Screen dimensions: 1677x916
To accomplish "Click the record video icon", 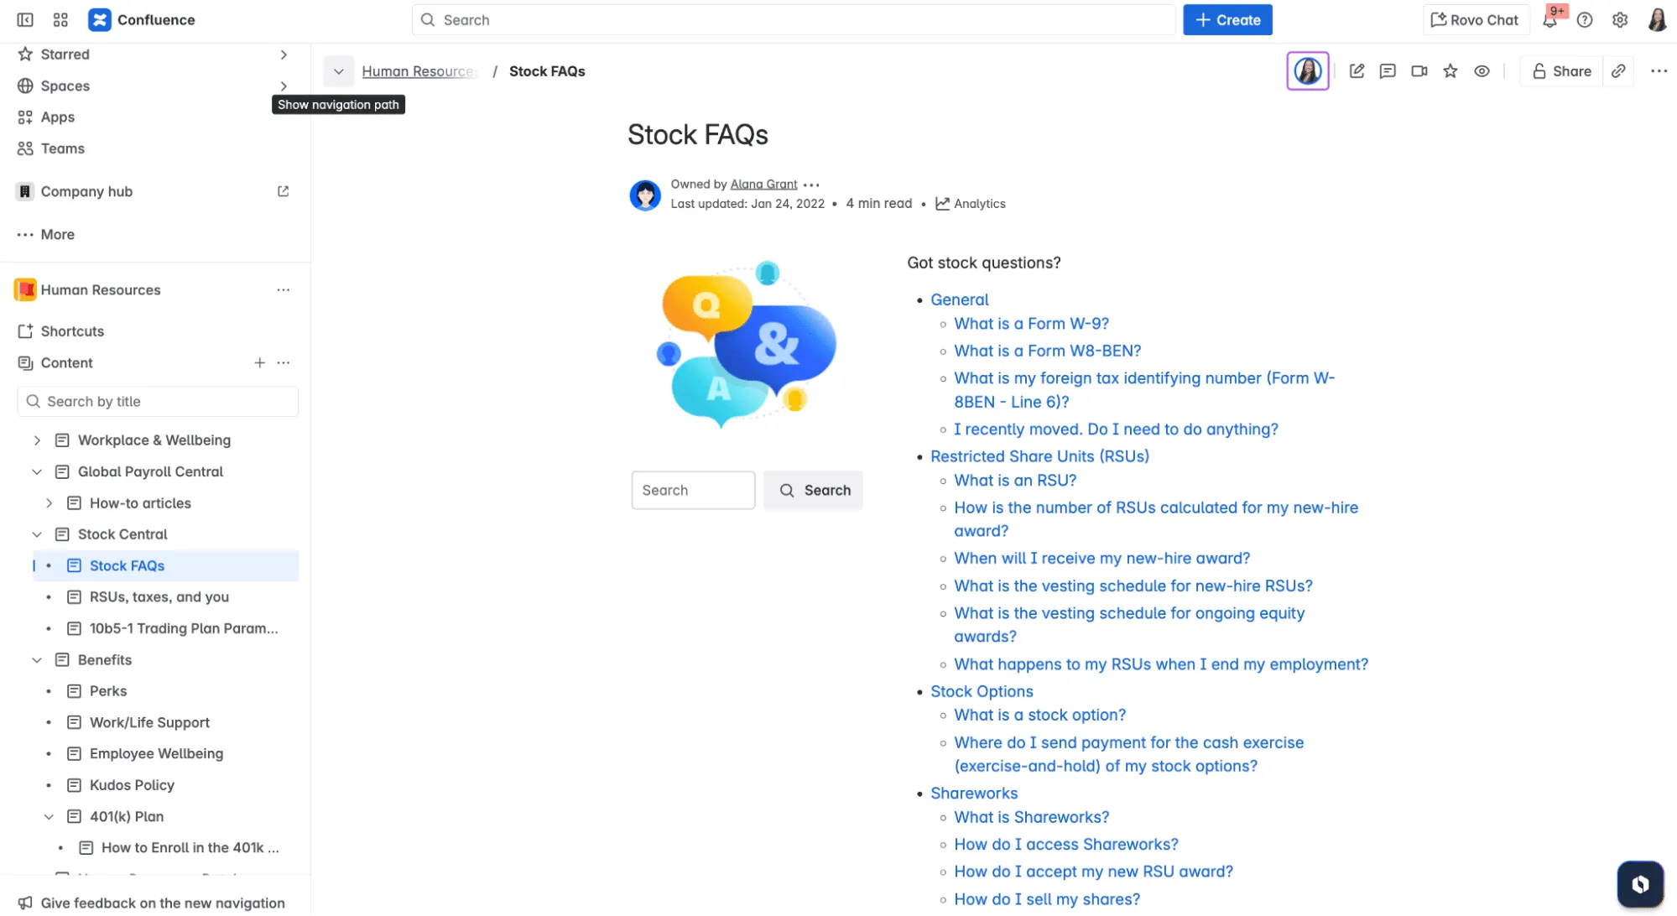I will coord(1419,71).
